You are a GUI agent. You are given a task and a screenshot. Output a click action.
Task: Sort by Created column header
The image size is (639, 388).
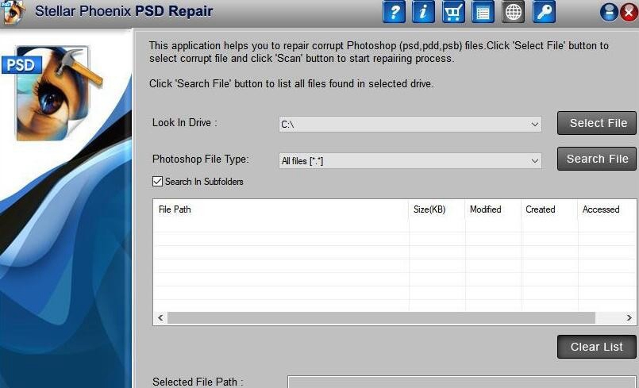(x=549, y=209)
